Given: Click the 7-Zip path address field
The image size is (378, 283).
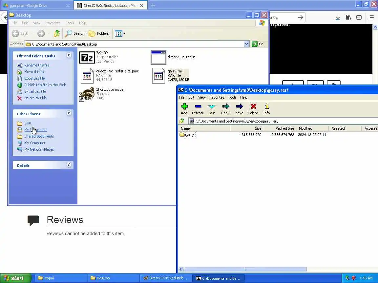Looking at the screenshot, I should pos(283,121).
